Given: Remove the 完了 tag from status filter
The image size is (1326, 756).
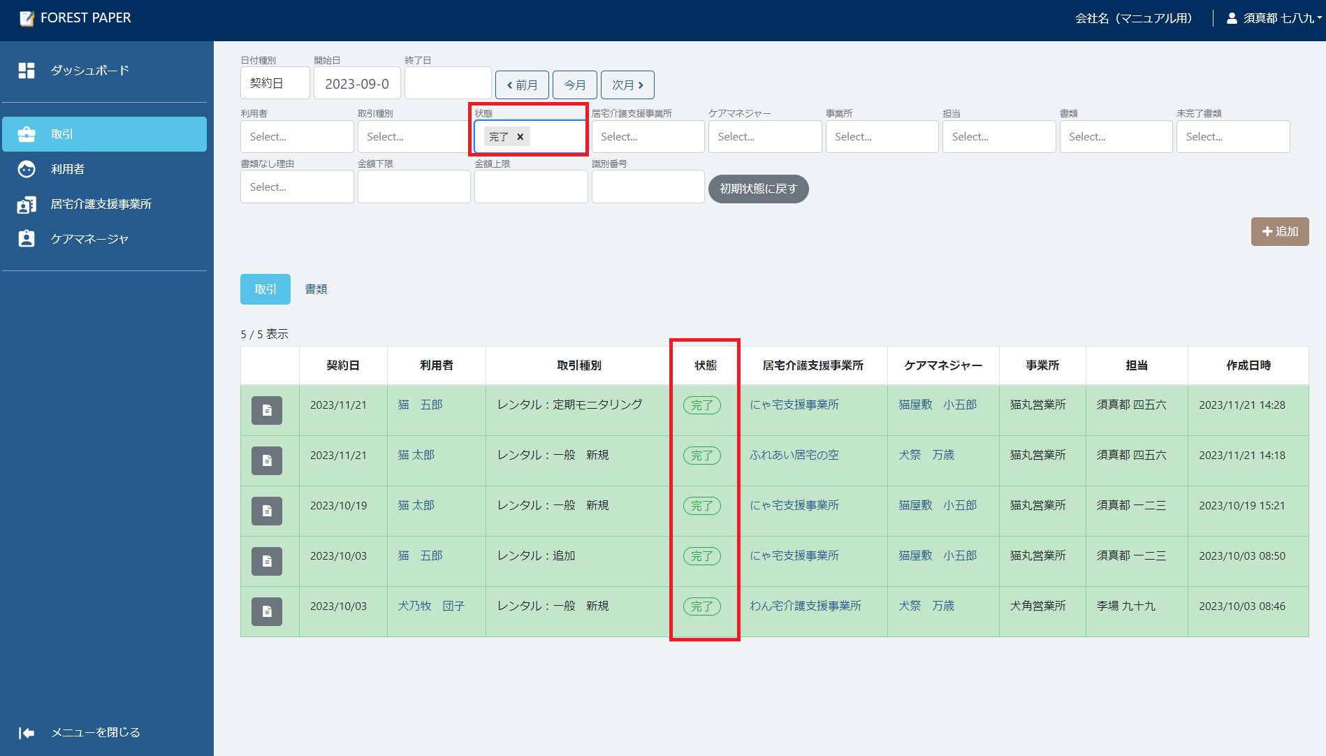Looking at the screenshot, I should [520, 137].
